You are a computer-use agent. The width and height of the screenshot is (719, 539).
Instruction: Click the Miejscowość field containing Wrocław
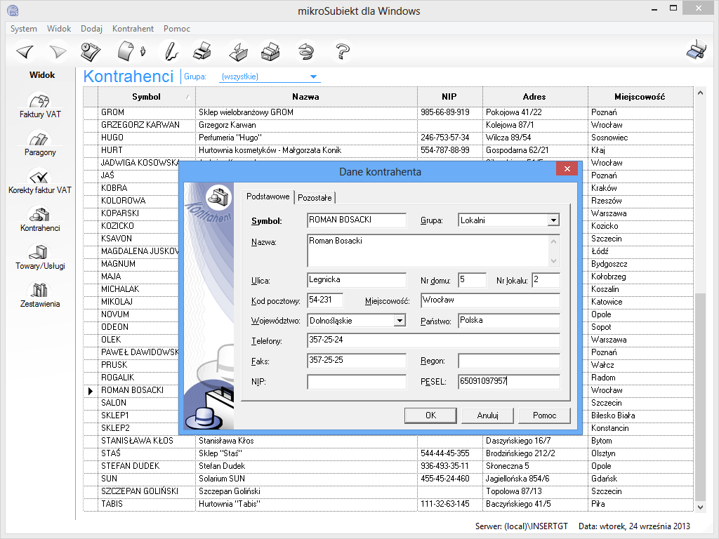pyautogui.click(x=490, y=300)
